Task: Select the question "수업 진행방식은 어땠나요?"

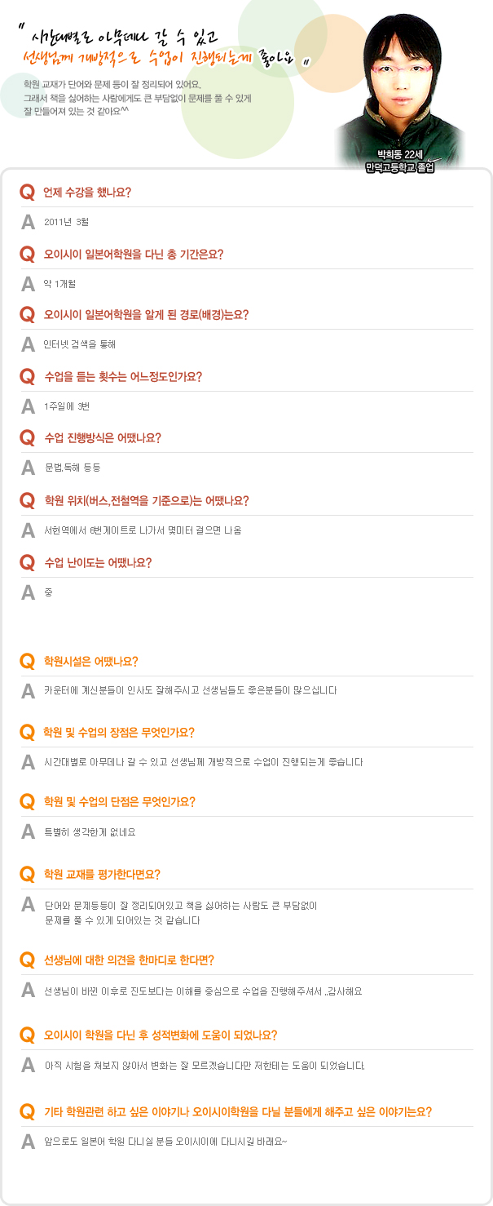Action: click(x=103, y=438)
